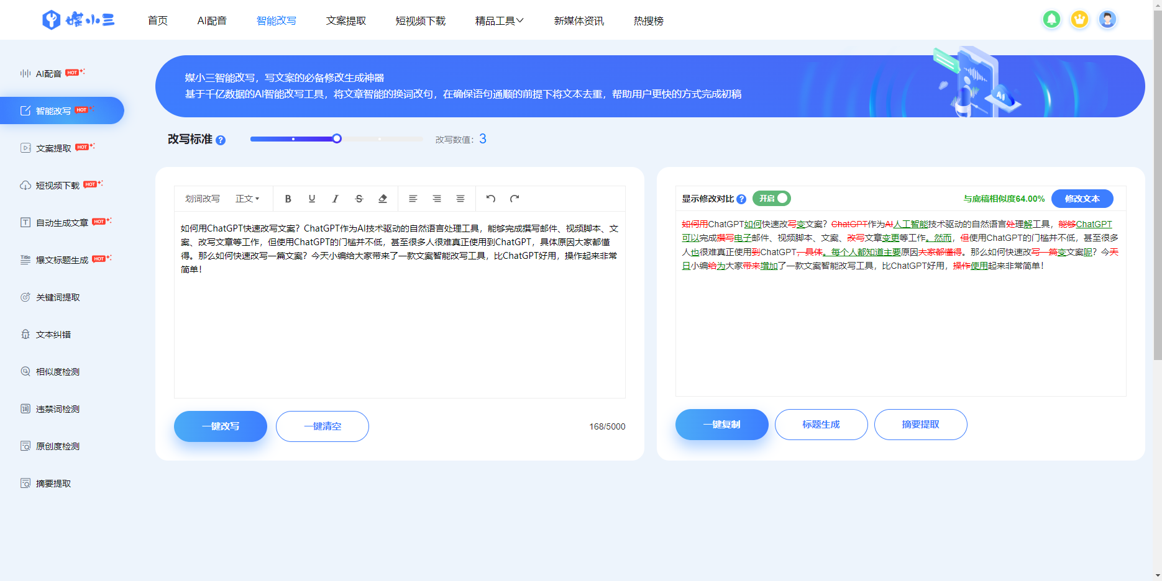Open 短视频下载 in top navigation
Image resolution: width=1162 pixels, height=581 pixels.
click(x=421, y=20)
